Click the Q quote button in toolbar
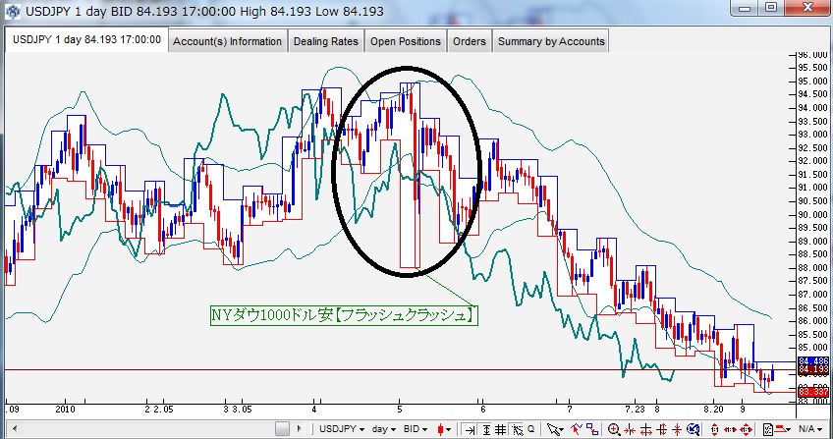833x439 pixels. click(531, 429)
